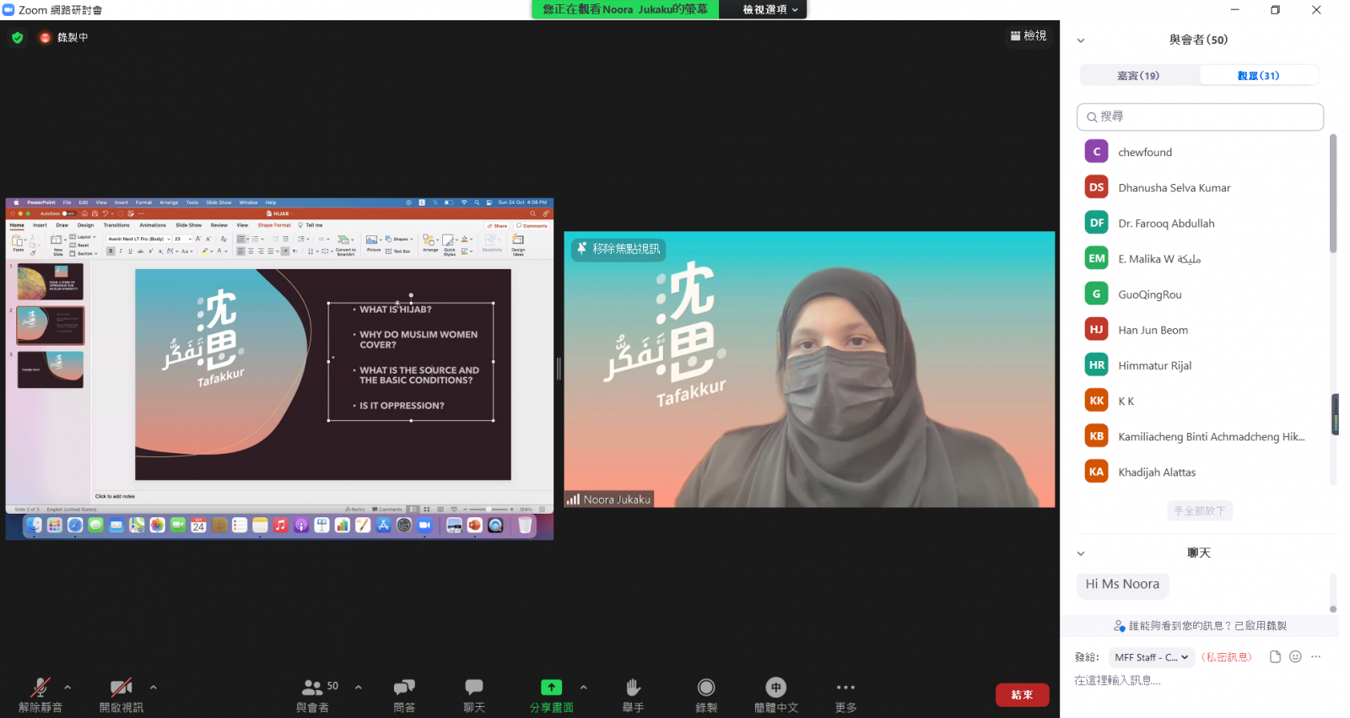This screenshot has width=1350, height=718.
Task: Expand the chat recipient dropdown
Action: 1151,657
